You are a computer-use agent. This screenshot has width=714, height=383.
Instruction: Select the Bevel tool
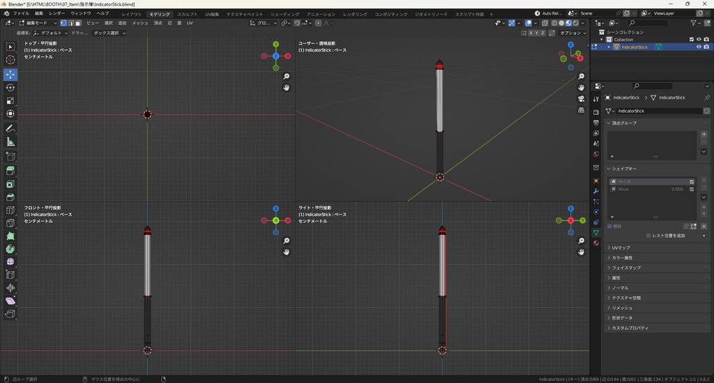click(10, 197)
